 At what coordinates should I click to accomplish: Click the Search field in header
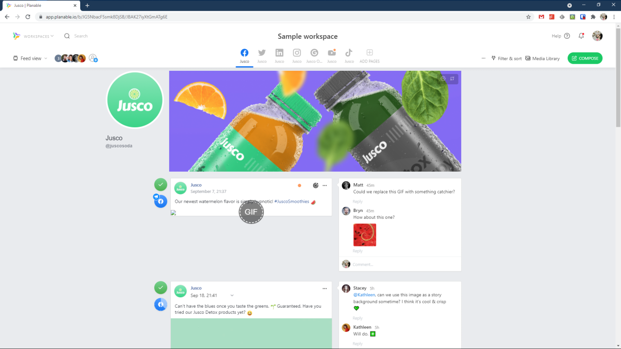(x=76, y=36)
